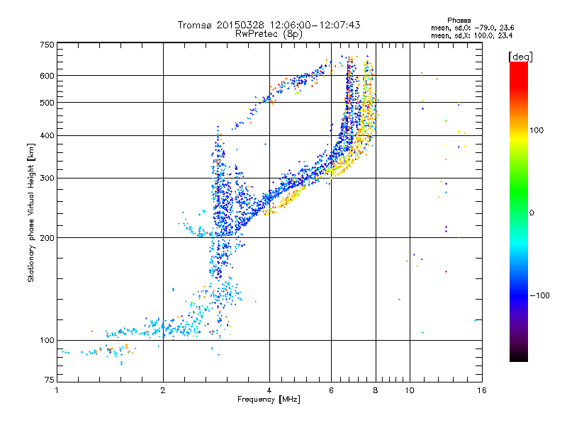Click the x-axis tick label '2'

point(163,390)
